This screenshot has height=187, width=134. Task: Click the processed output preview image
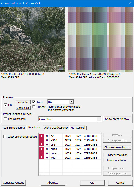point(100,39)
